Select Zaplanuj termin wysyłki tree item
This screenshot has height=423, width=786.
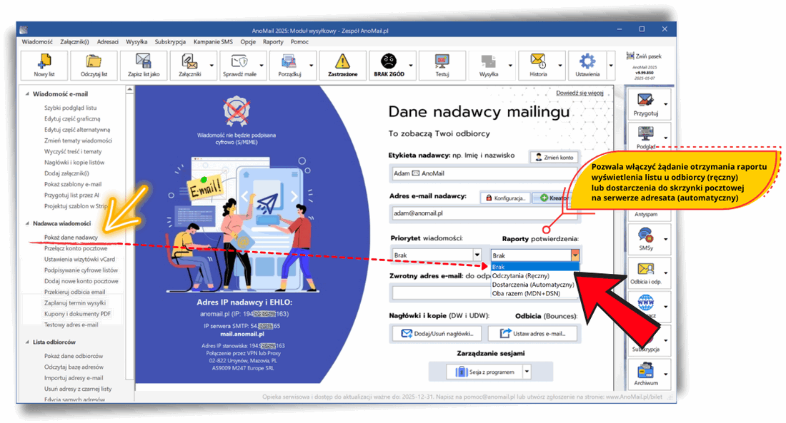pos(75,303)
